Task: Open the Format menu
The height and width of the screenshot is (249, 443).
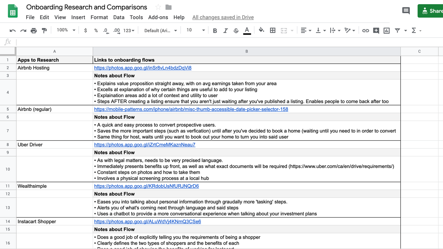Action: tap(99, 17)
